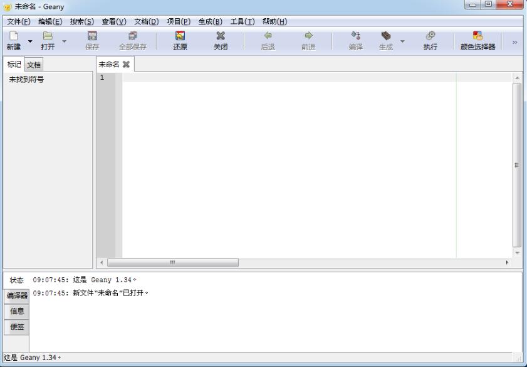
Task: Open the 编辑(E) menu
Action: tap(50, 21)
